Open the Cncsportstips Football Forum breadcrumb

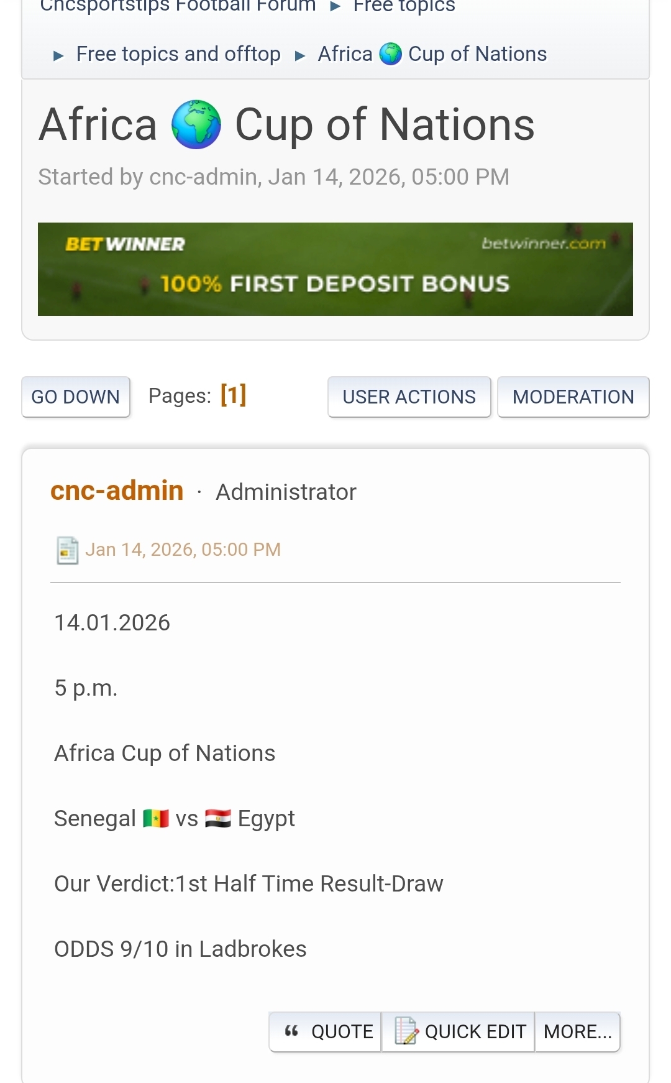click(x=178, y=6)
